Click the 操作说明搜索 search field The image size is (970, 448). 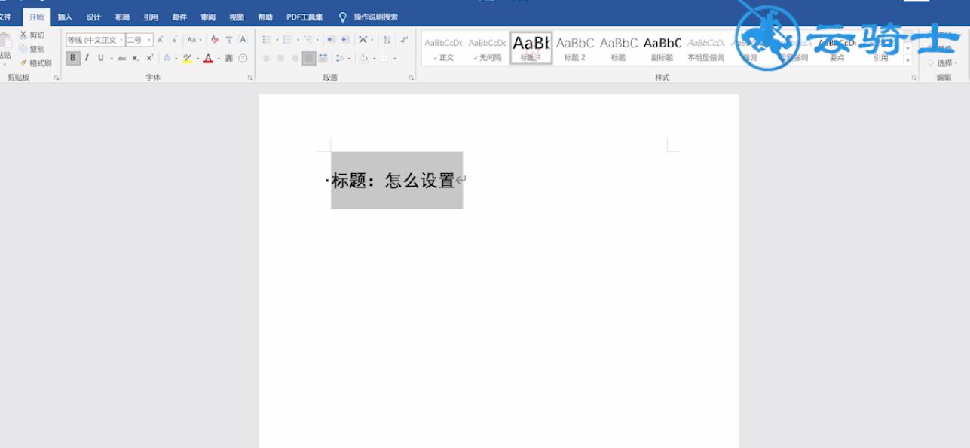point(376,17)
